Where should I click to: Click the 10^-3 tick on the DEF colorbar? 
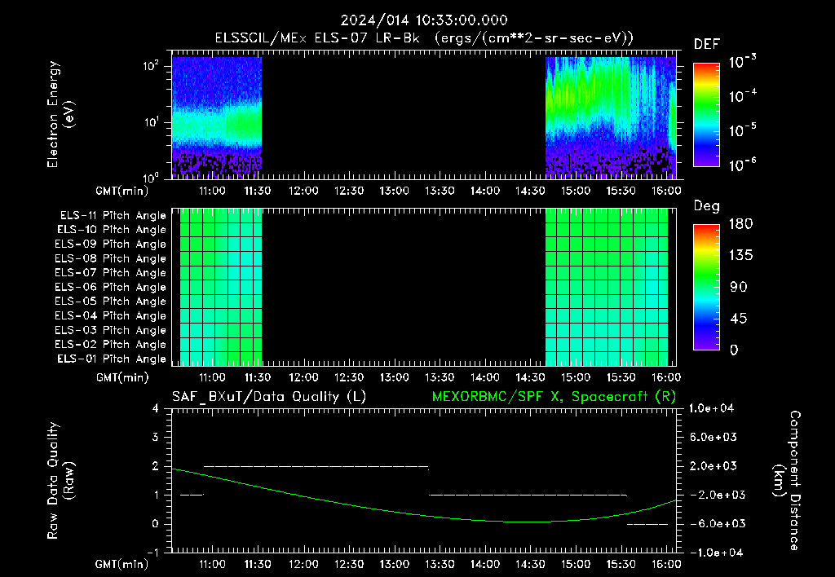pyautogui.click(x=742, y=62)
